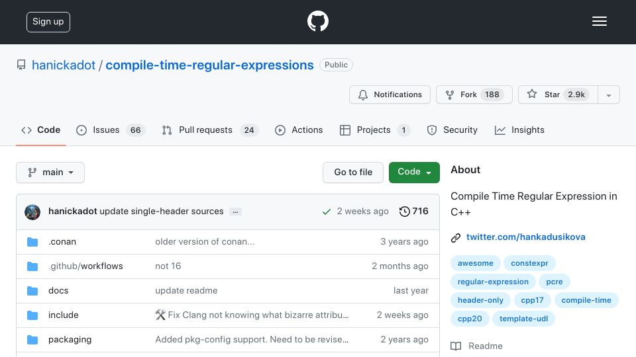Click the Issues circle-dot icon
Screen dimensions: 636x357
coord(81,130)
